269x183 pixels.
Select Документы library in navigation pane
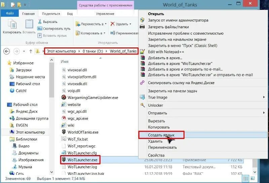(x=28, y=153)
